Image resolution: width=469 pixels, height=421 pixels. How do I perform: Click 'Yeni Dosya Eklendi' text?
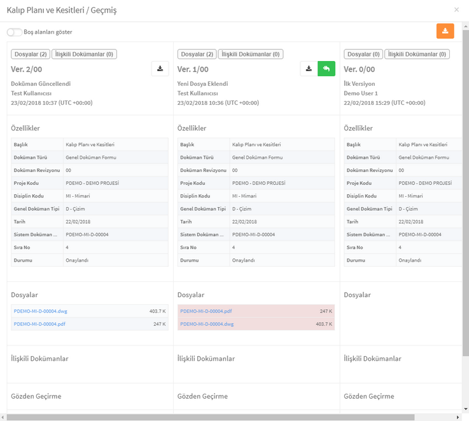click(x=202, y=84)
